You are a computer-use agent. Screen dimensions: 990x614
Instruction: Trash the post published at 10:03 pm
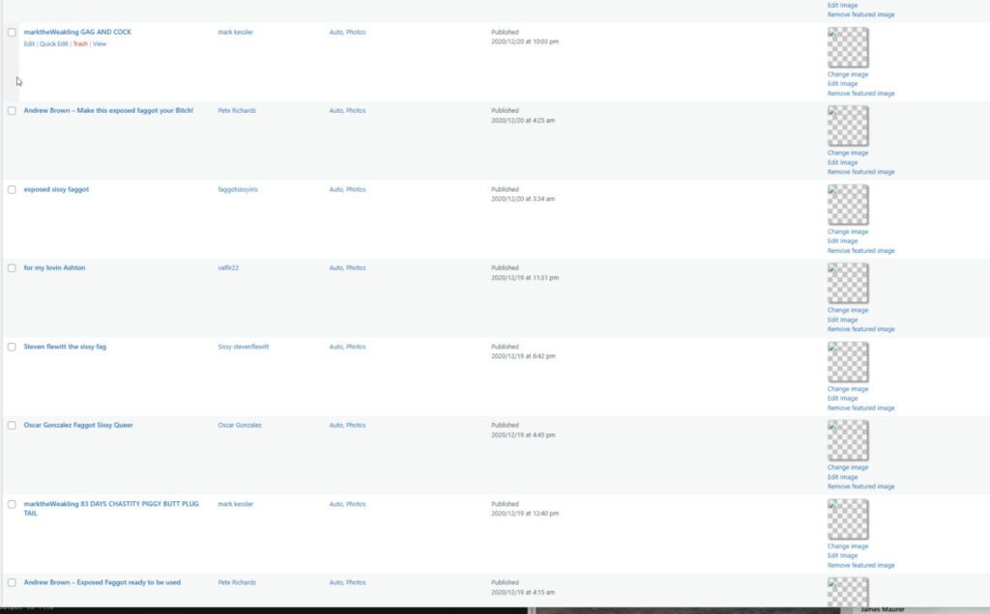tap(80, 44)
